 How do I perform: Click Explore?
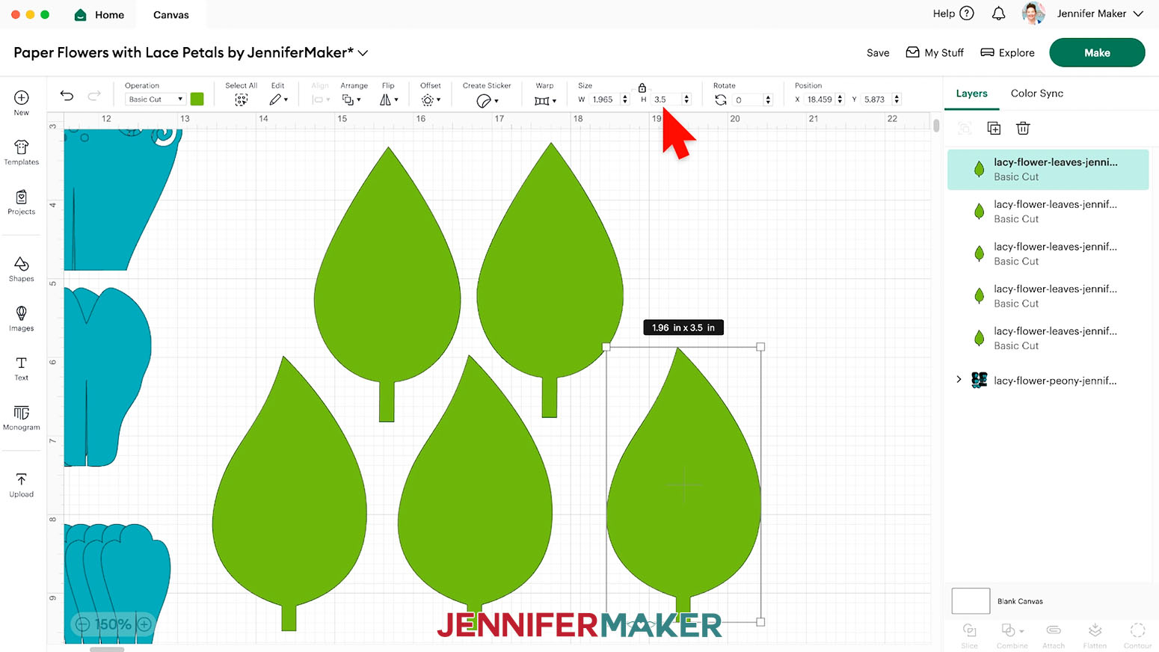[x=1007, y=52]
